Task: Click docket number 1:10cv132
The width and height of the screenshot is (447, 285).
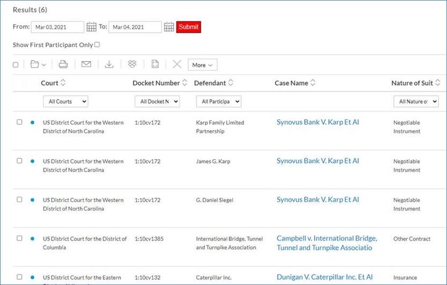Action: click(x=147, y=277)
